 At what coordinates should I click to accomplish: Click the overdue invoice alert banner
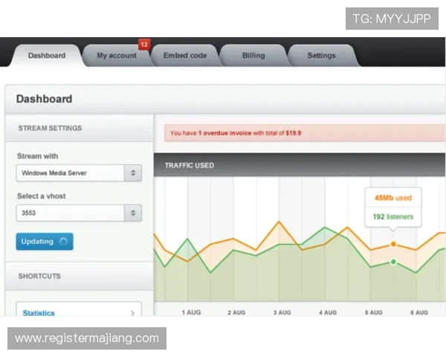305,133
